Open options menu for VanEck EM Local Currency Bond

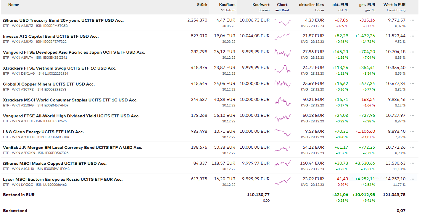[x=412, y=147]
